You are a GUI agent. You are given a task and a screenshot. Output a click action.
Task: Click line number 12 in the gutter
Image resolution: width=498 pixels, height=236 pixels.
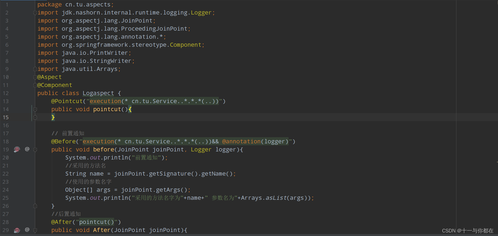pyautogui.click(x=6, y=93)
